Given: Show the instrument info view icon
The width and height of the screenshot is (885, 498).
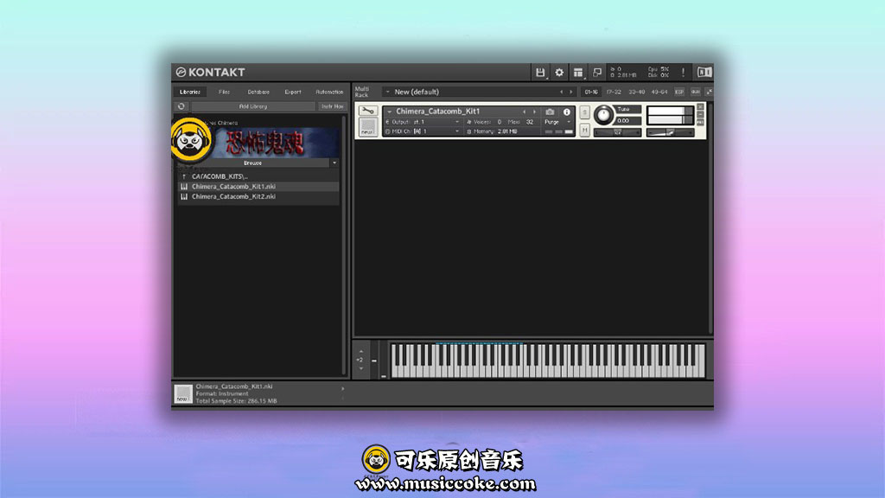Looking at the screenshot, I should coord(567,112).
